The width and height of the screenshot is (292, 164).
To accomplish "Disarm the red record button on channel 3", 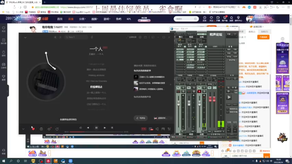I will (199, 91).
